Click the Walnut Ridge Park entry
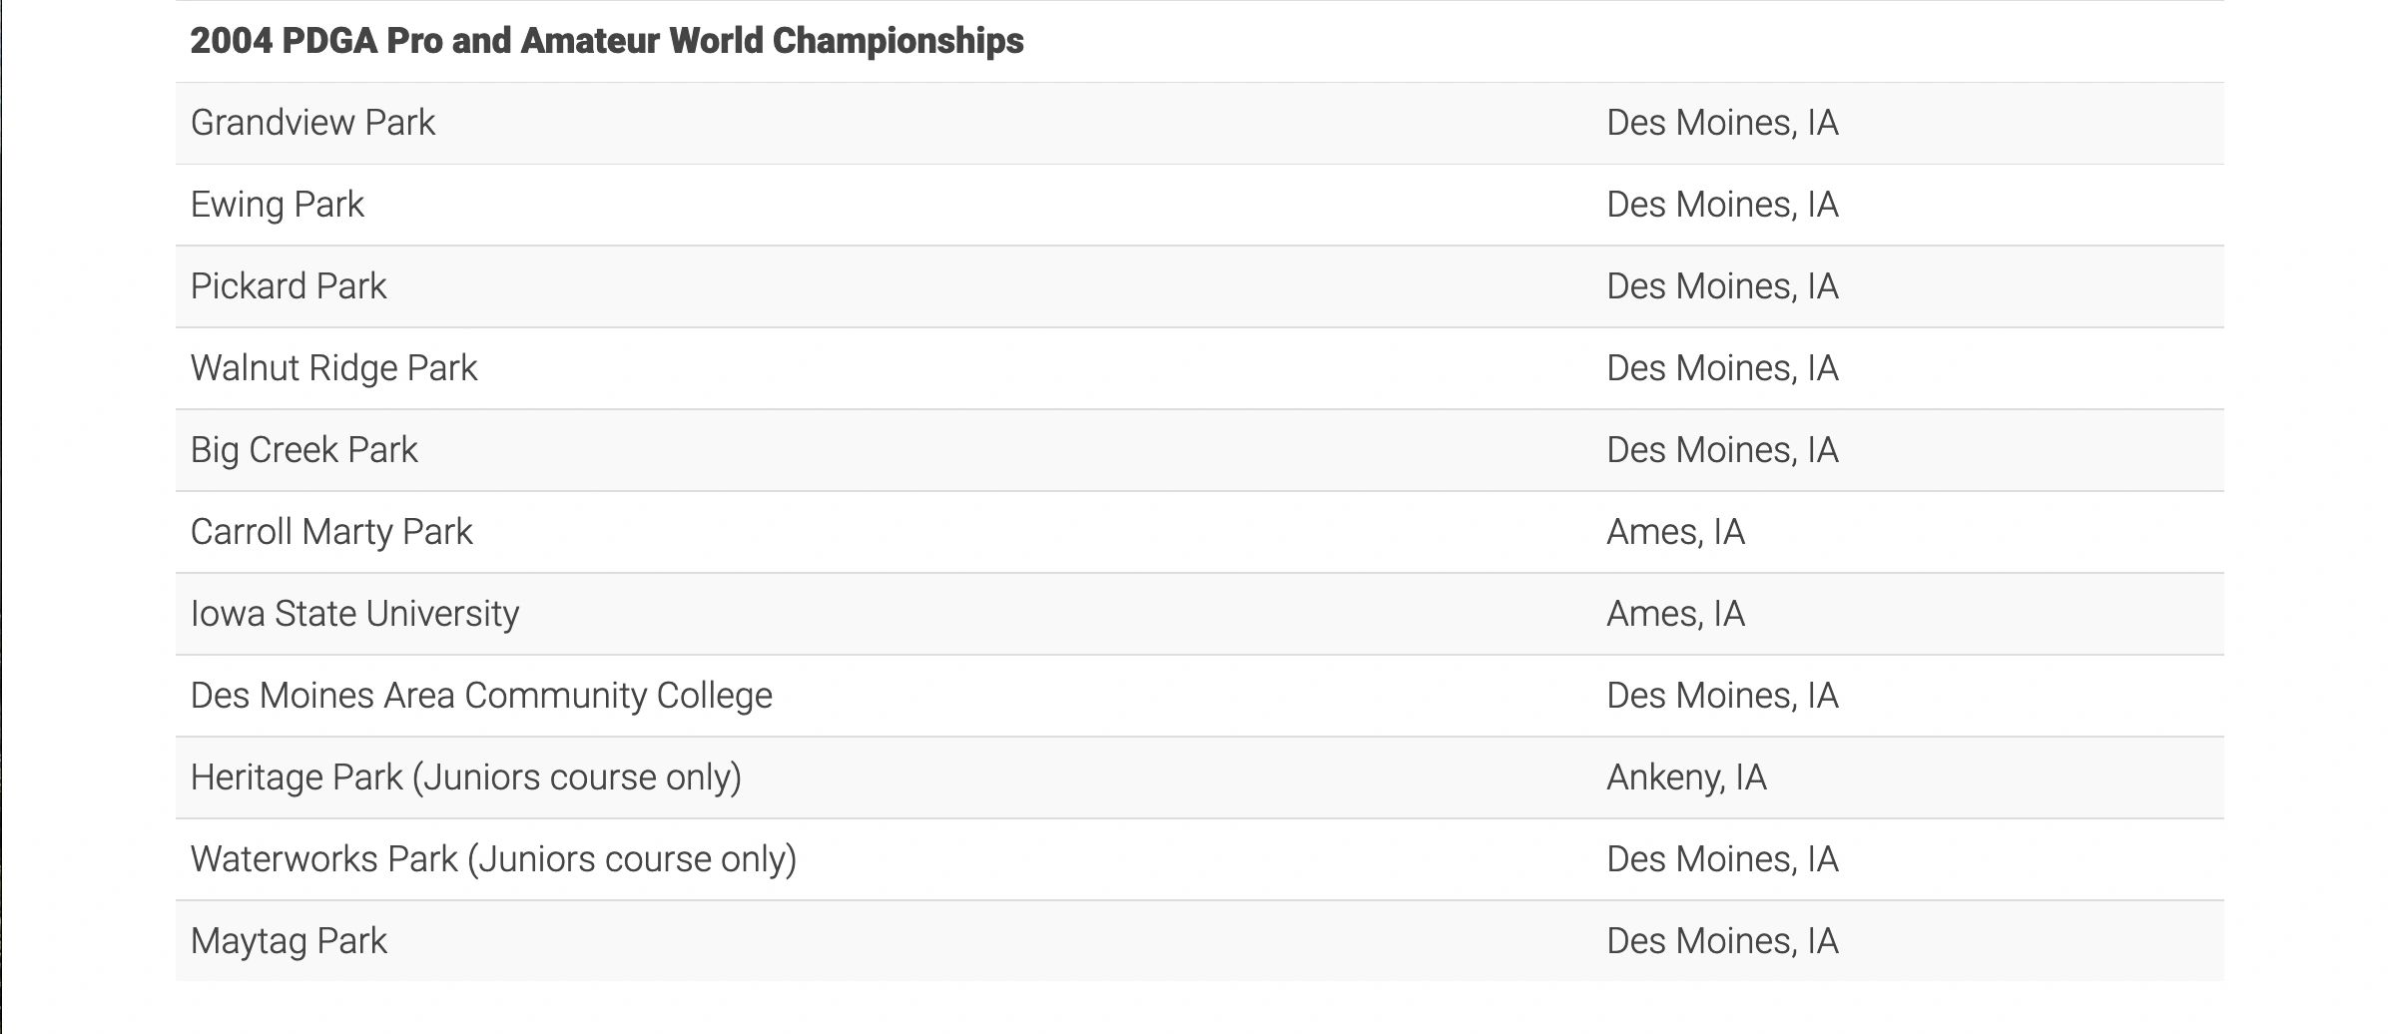This screenshot has height=1034, width=2390. [x=333, y=368]
